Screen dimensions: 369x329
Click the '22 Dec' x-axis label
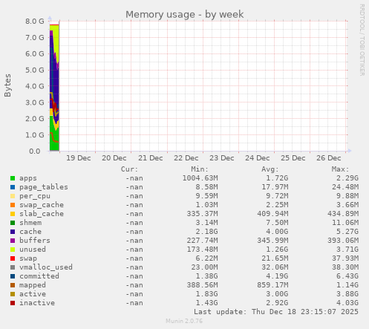[186, 158]
